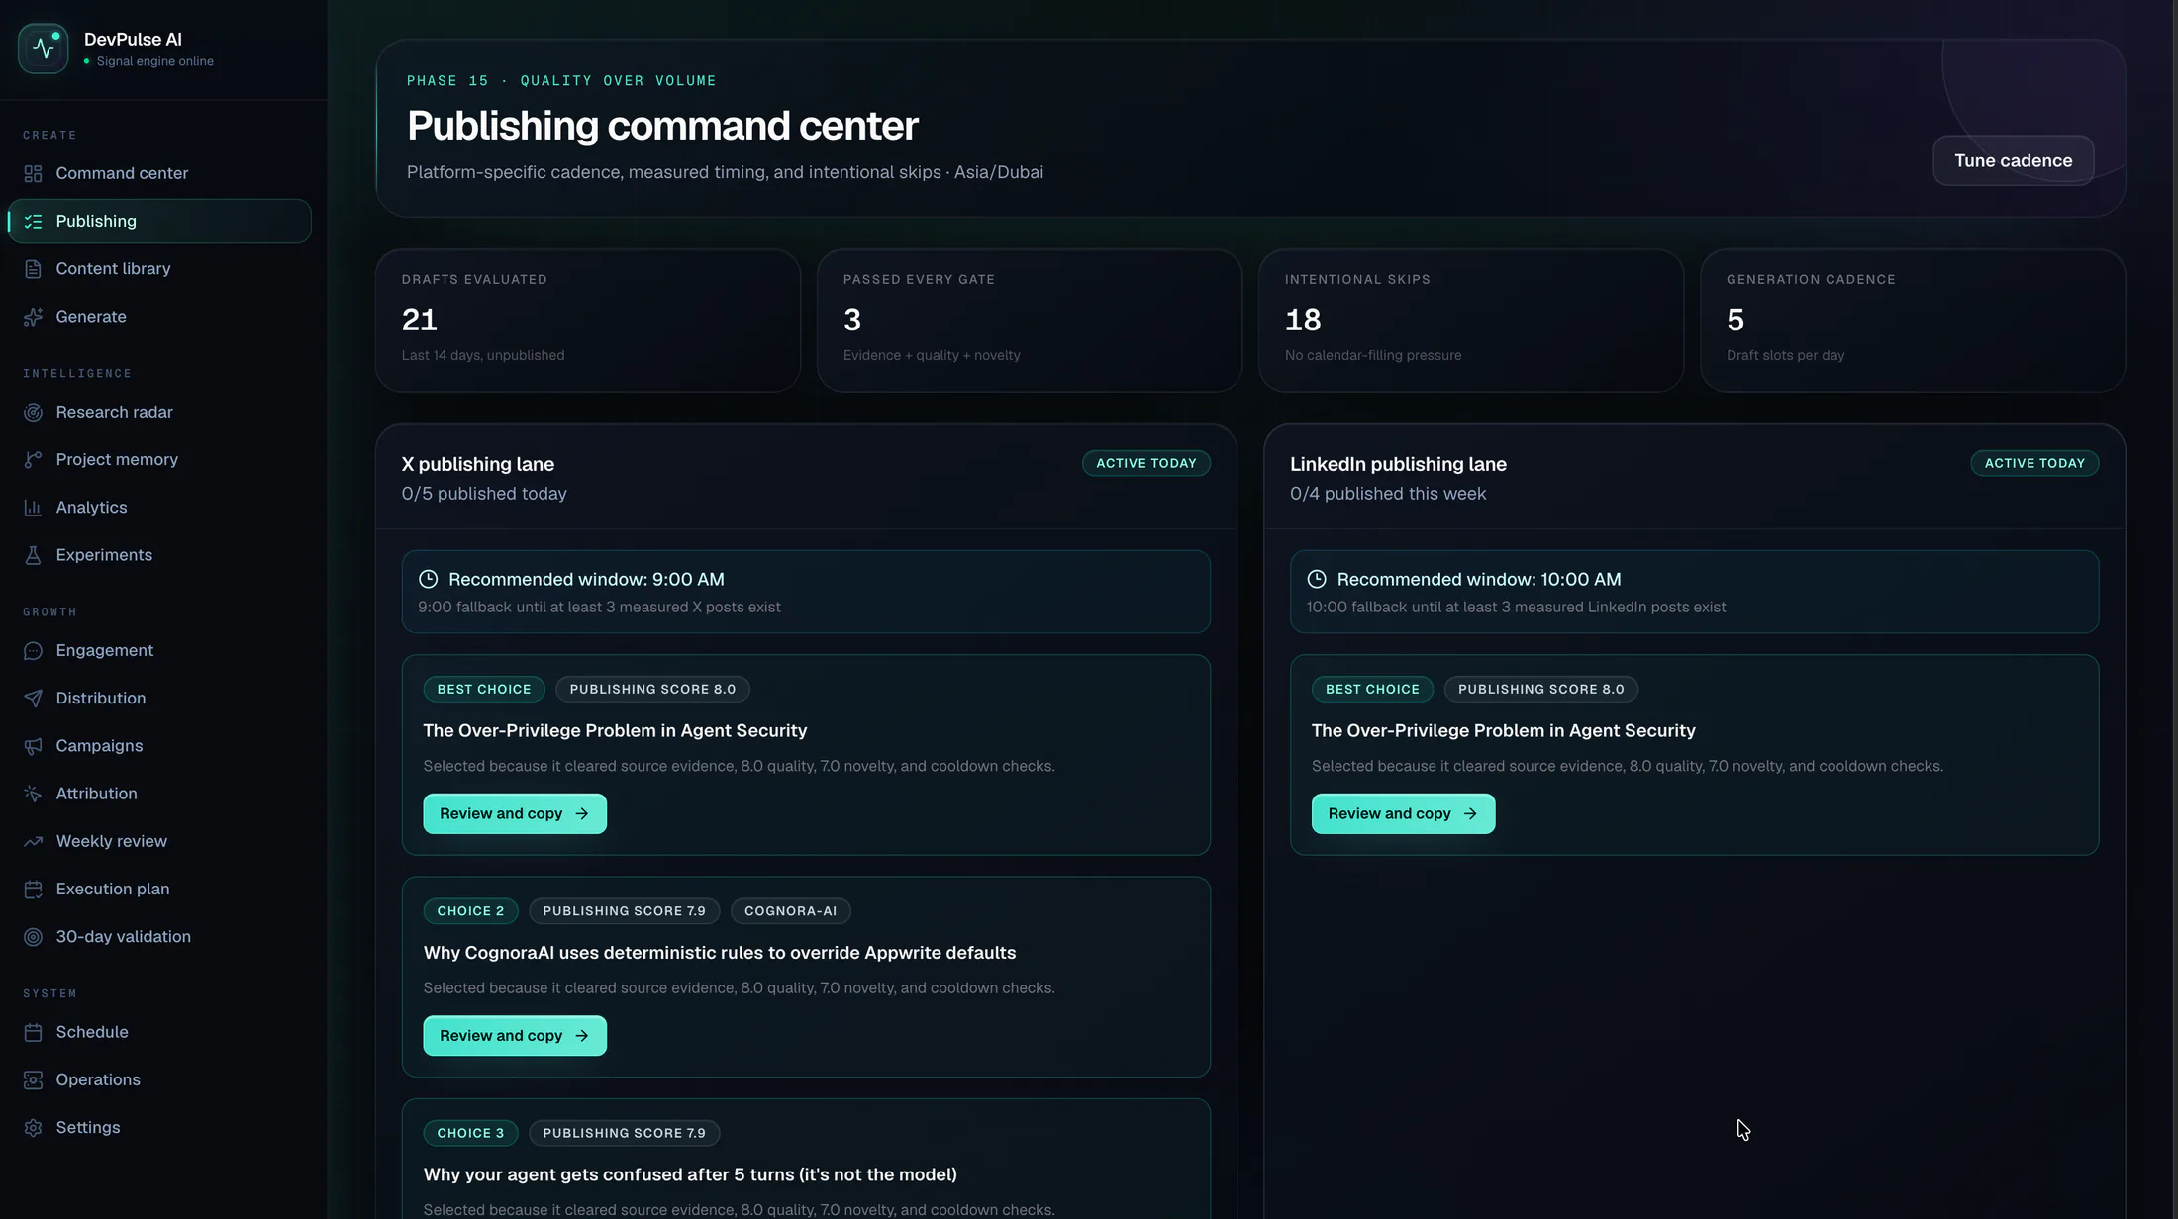The width and height of the screenshot is (2178, 1219).
Task: Click the clock icon in X recommended window
Action: pyautogui.click(x=428, y=579)
